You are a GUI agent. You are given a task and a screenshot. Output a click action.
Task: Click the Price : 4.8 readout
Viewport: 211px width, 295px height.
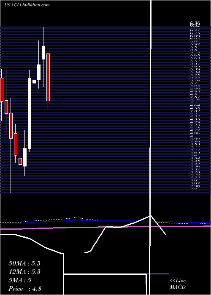25,289
